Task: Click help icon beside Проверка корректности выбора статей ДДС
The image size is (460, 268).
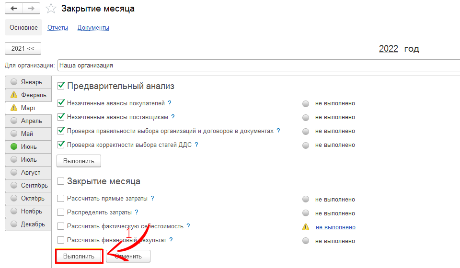Action: pyautogui.click(x=196, y=145)
